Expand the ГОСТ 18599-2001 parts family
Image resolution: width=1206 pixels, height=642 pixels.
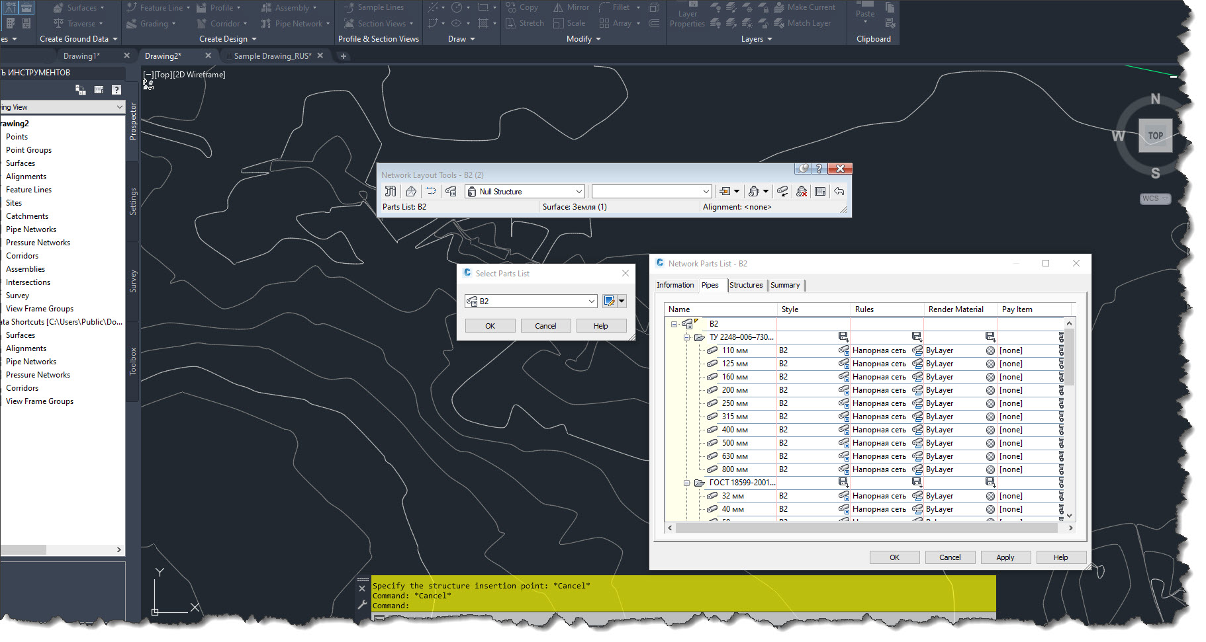point(686,483)
